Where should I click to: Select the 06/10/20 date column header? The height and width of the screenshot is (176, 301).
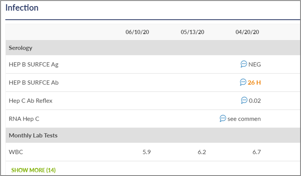pyautogui.click(x=137, y=32)
